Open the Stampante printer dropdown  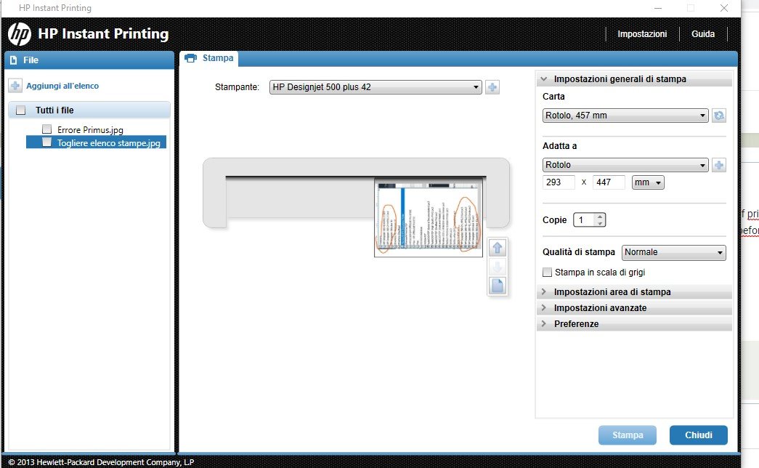(376, 87)
